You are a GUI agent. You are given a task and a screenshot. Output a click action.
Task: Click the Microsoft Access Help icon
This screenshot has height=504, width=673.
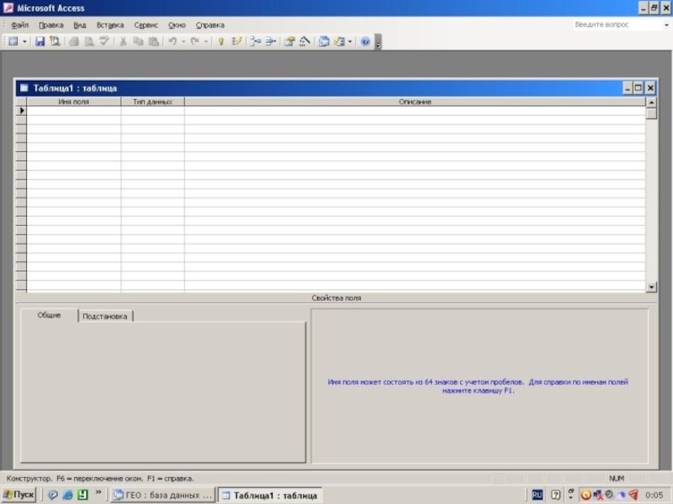365,41
